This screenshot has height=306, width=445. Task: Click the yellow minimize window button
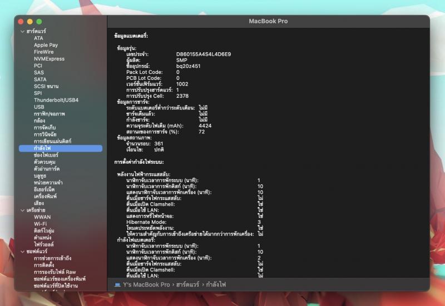coord(30,22)
